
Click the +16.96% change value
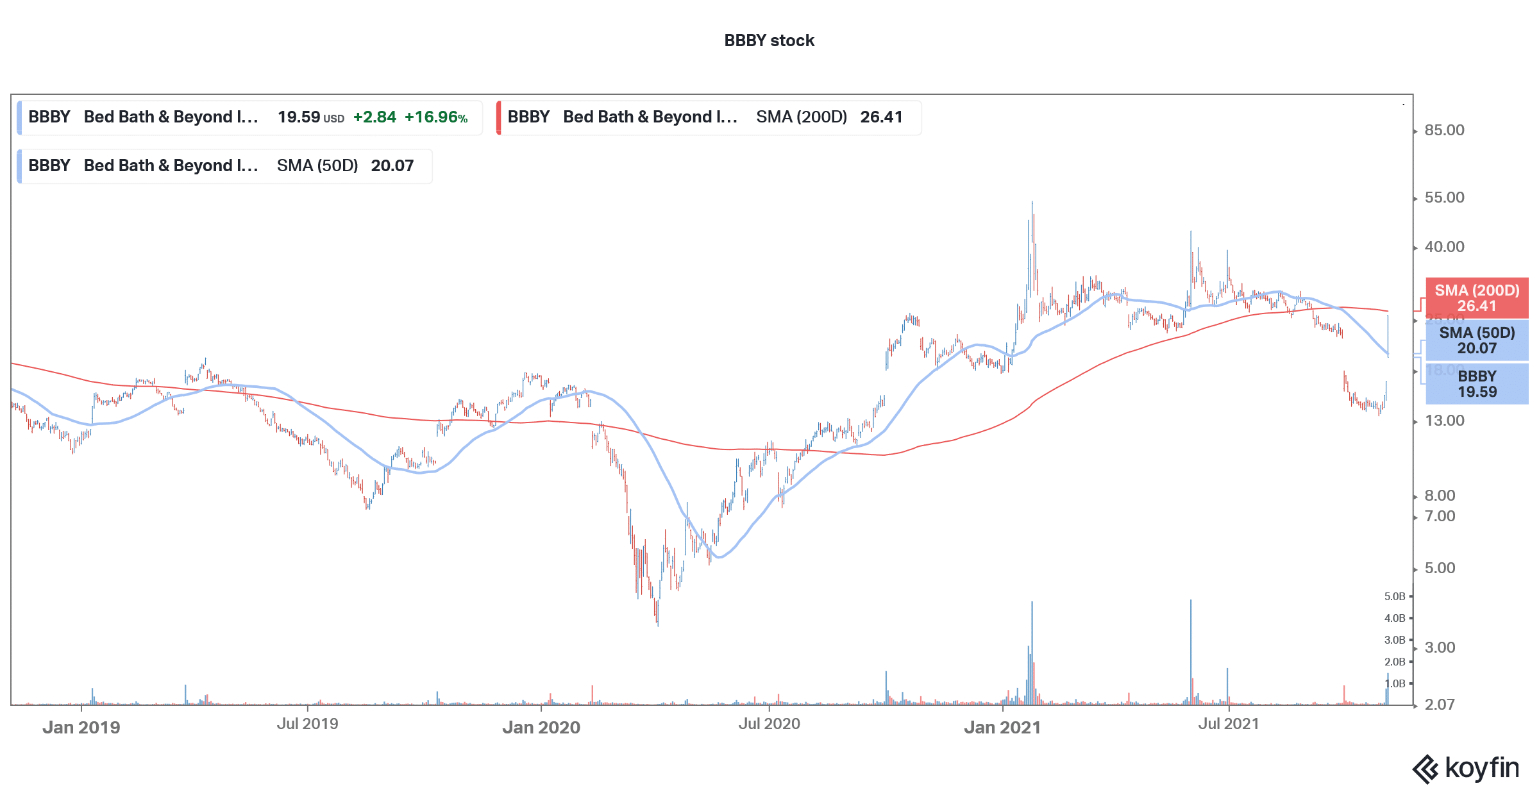[x=436, y=117]
